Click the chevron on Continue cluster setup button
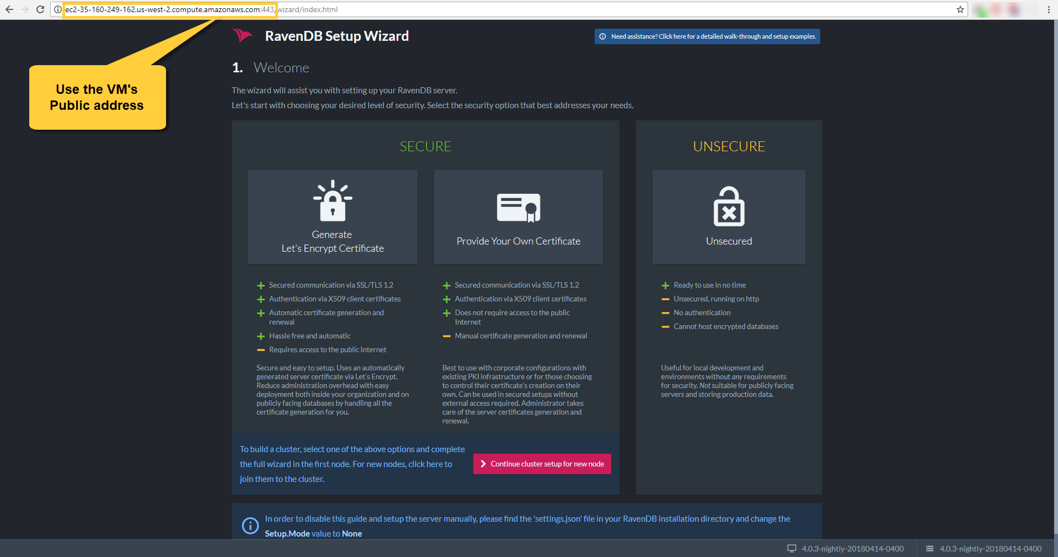Screen dimensions: 1058x557 (x=483, y=464)
